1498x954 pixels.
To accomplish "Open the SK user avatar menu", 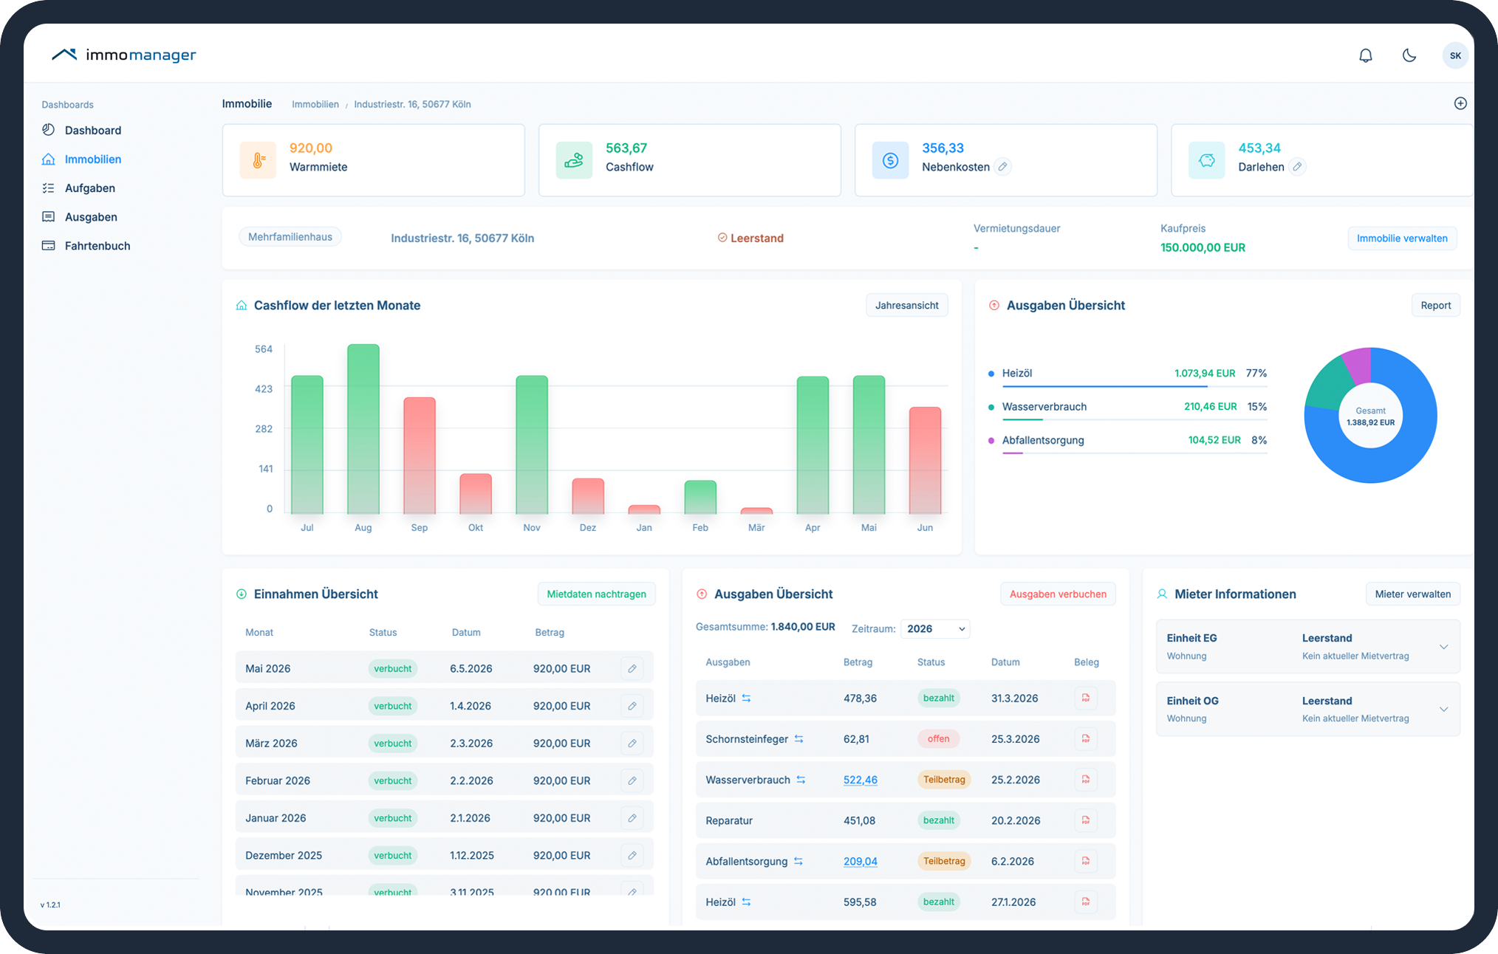I will 1455,55.
